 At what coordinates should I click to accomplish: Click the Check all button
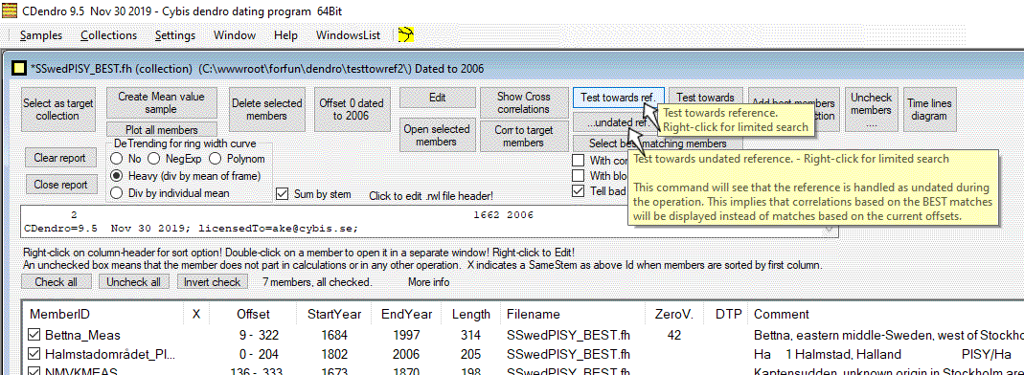[57, 282]
